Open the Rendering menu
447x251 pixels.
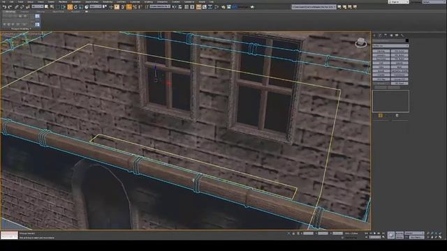[108, 2]
